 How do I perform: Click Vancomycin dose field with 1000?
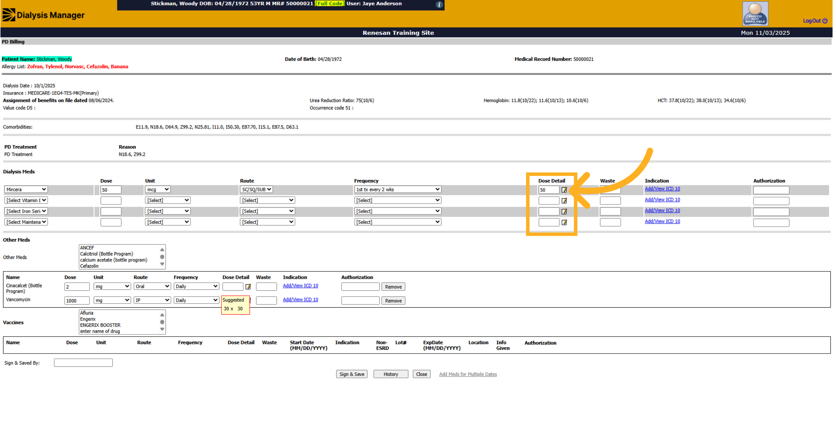click(77, 300)
